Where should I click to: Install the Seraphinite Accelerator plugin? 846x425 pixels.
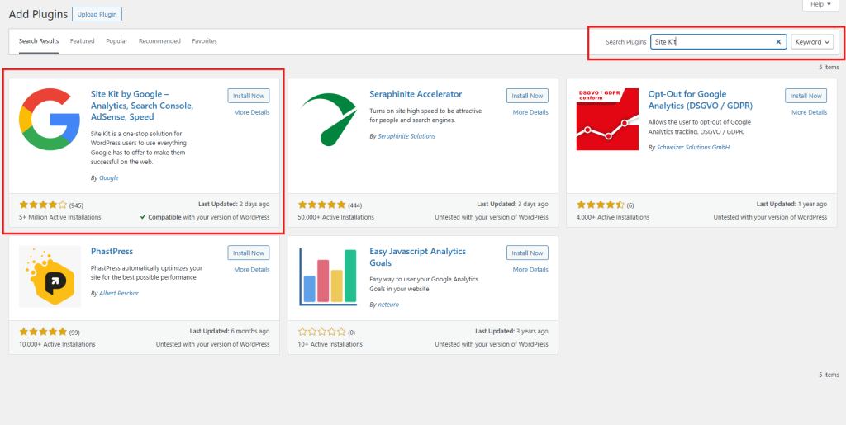coord(527,96)
